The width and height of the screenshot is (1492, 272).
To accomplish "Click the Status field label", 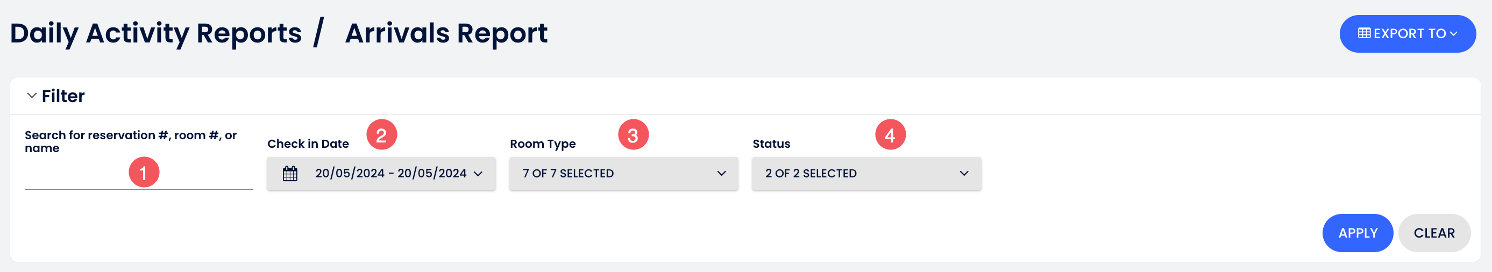I will (x=771, y=144).
